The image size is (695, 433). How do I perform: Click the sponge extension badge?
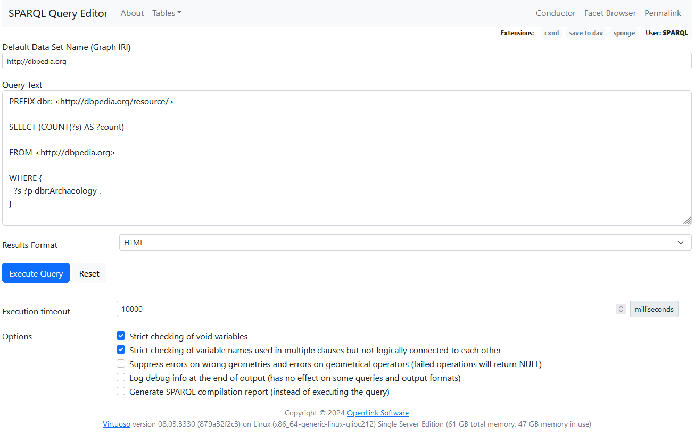(x=624, y=33)
